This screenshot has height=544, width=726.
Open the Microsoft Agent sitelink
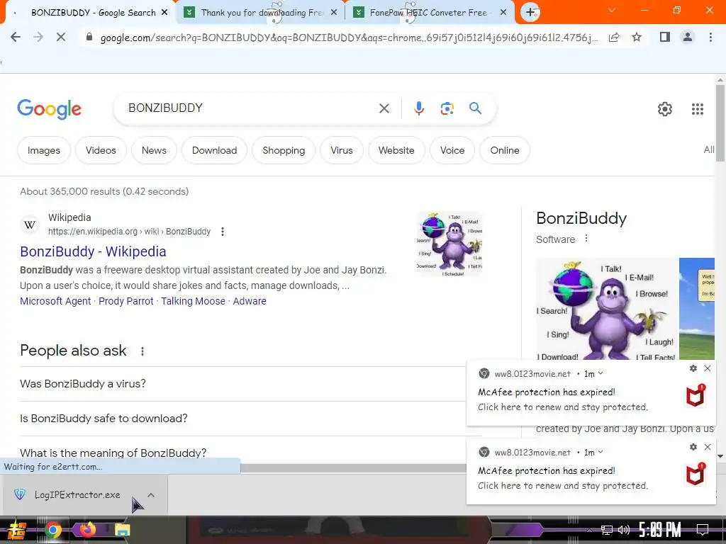point(55,301)
